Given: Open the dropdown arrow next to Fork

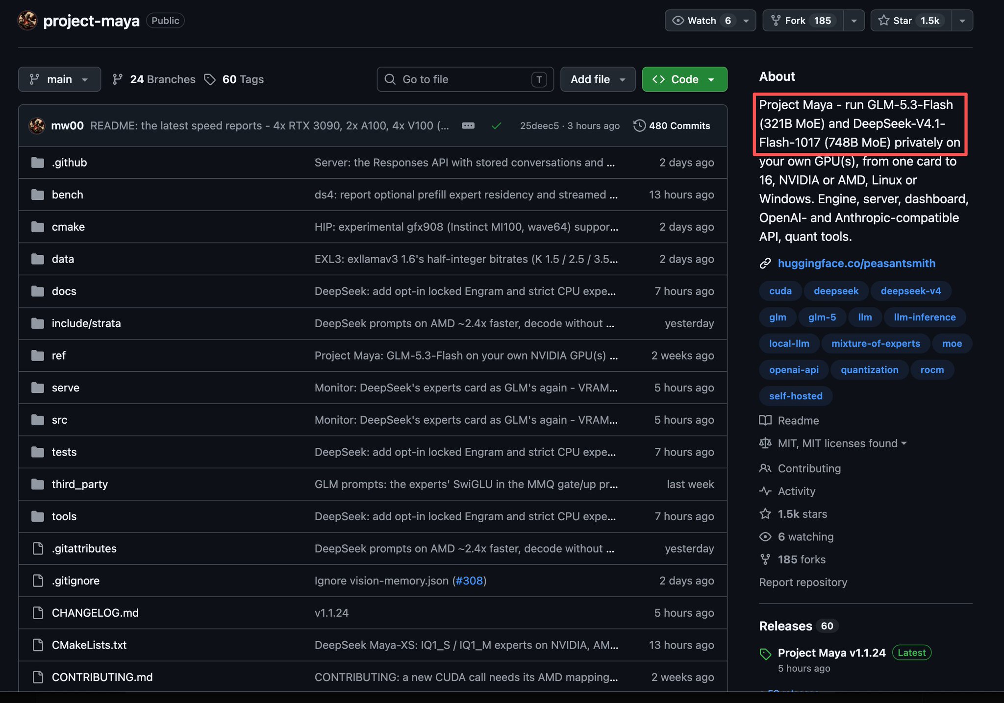Looking at the screenshot, I should pos(854,21).
